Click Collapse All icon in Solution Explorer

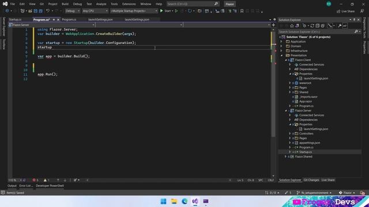[318, 26]
